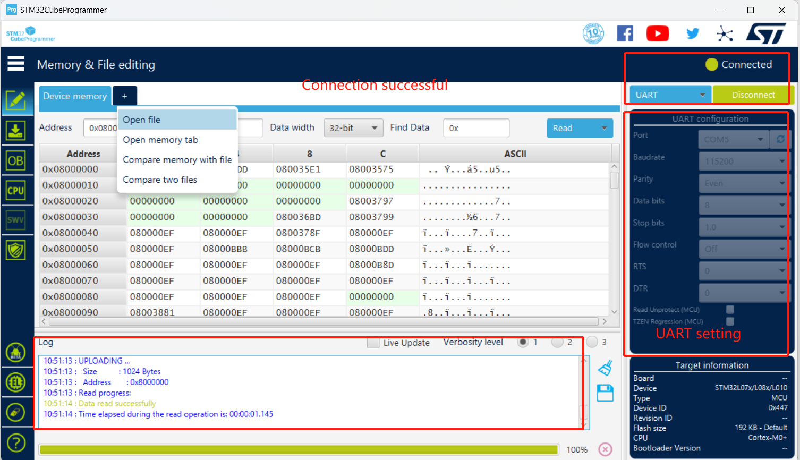Viewport: 800px width, 460px height.
Task: Open the Baudrate 115200 dropdown
Action: 744,161
